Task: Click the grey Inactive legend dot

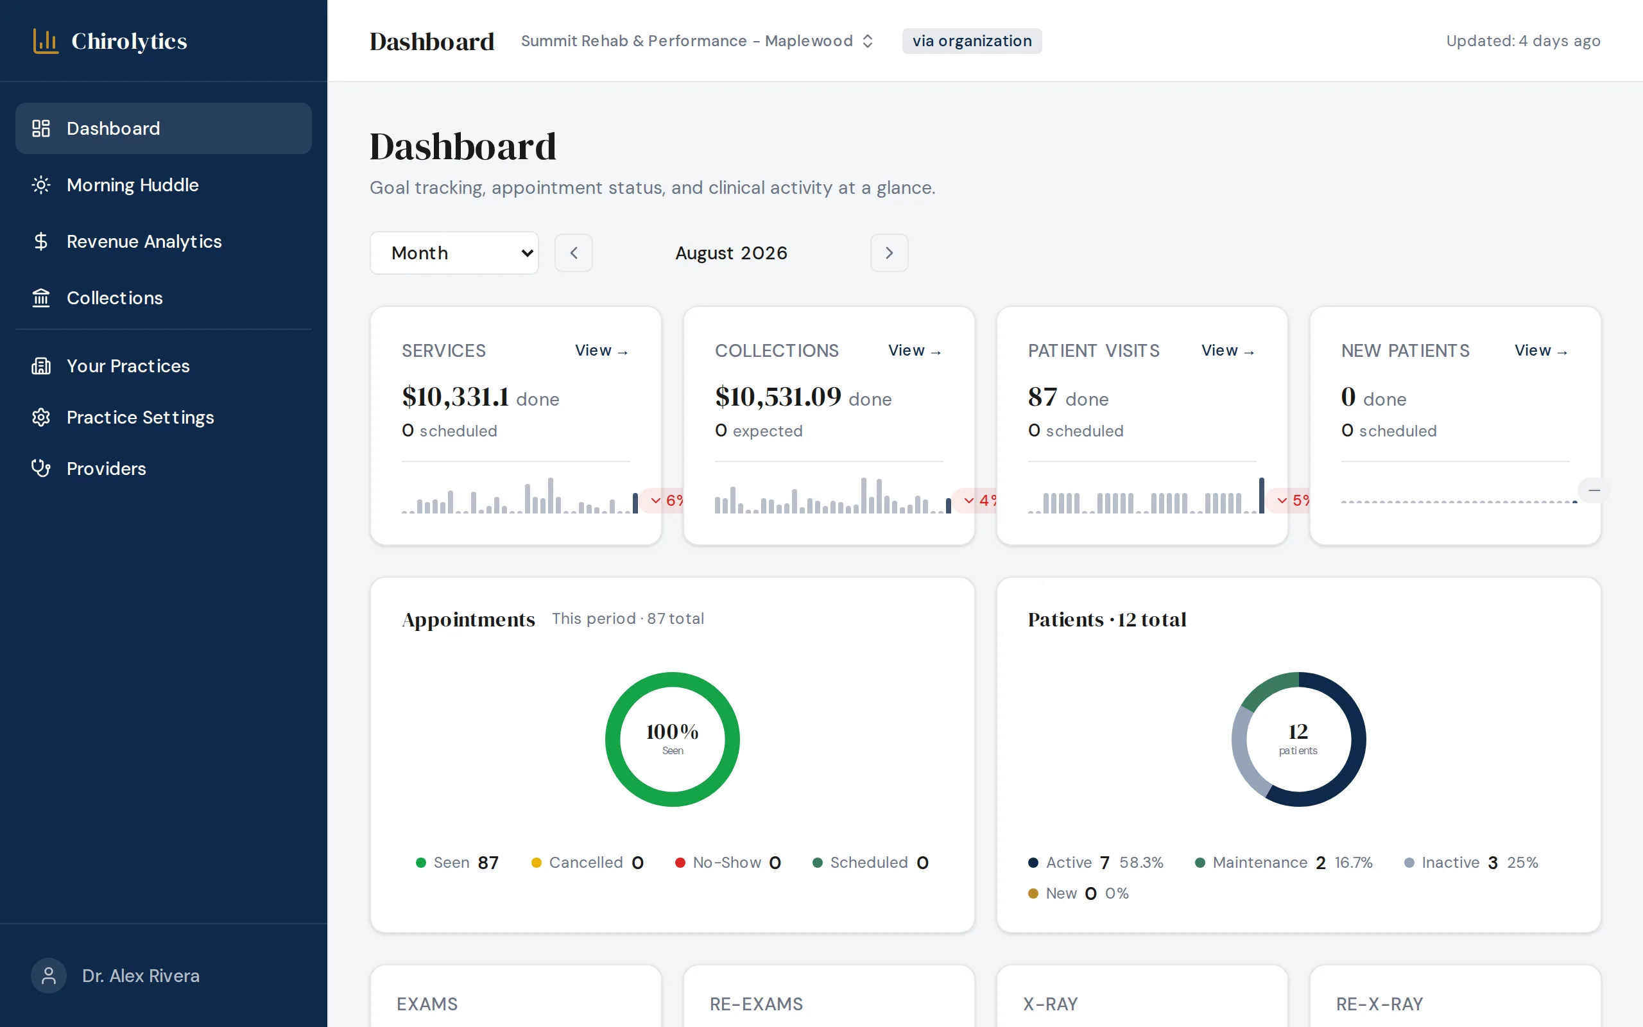Action: coord(1409,863)
